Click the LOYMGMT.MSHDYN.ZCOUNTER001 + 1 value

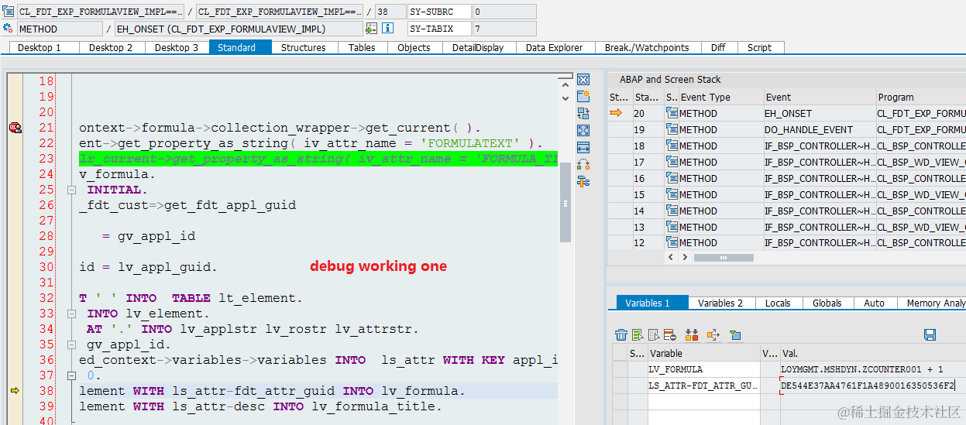pyautogui.click(x=872, y=369)
